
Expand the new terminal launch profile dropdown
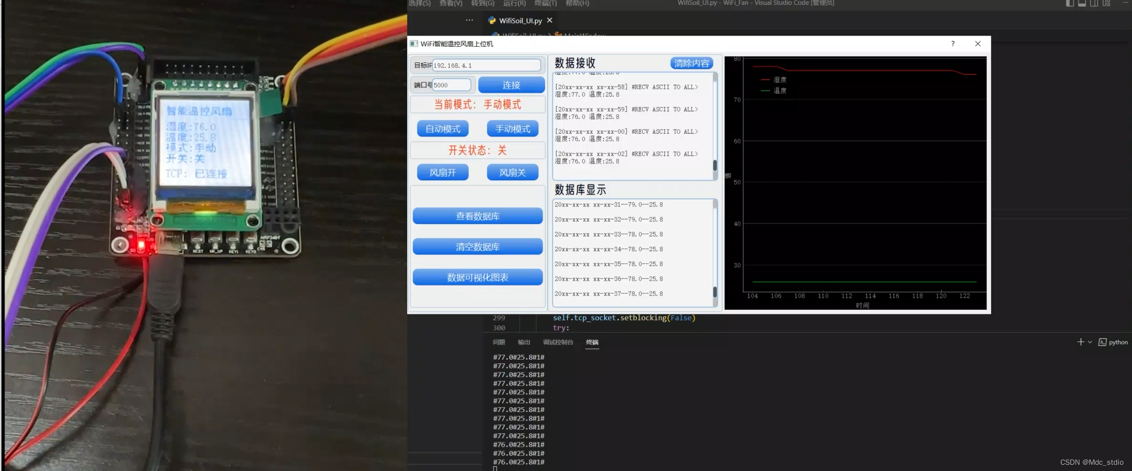point(1090,342)
